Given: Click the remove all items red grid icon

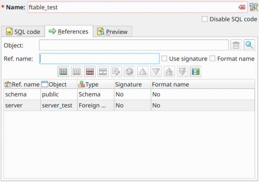Looking at the screenshot, I should (90, 71).
